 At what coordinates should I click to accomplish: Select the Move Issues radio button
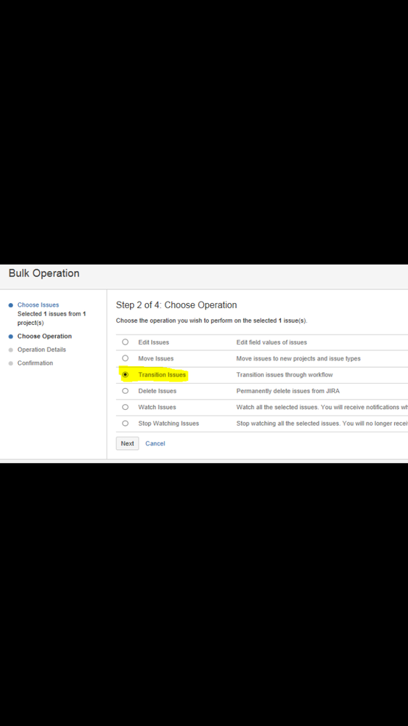point(125,358)
